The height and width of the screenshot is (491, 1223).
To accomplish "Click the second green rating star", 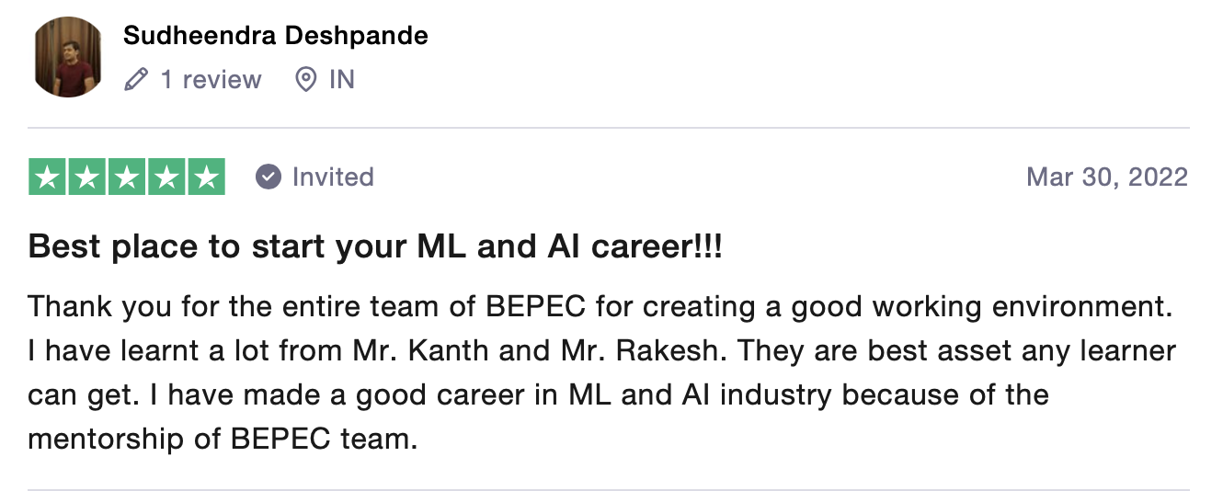I will click(x=87, y=177).
